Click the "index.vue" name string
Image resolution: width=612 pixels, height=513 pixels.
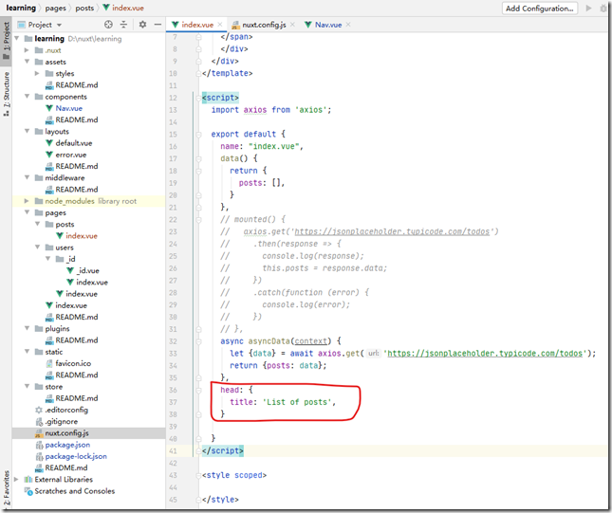[x=273, y=146]
